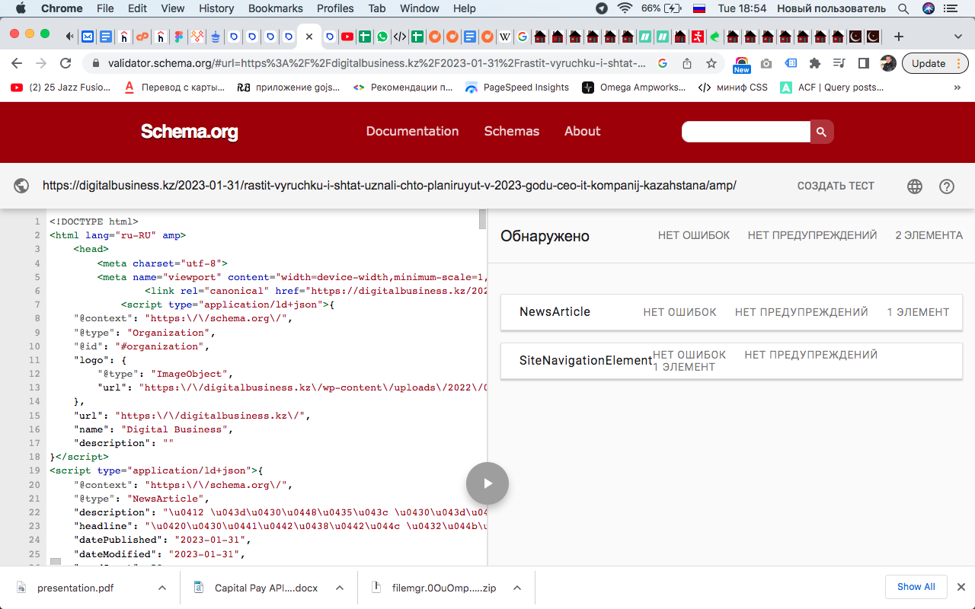The height and width of the screenshot is (609, 975).
Task: Open filemgr.0OuOmp zip download
Action: tap(444, 588)
